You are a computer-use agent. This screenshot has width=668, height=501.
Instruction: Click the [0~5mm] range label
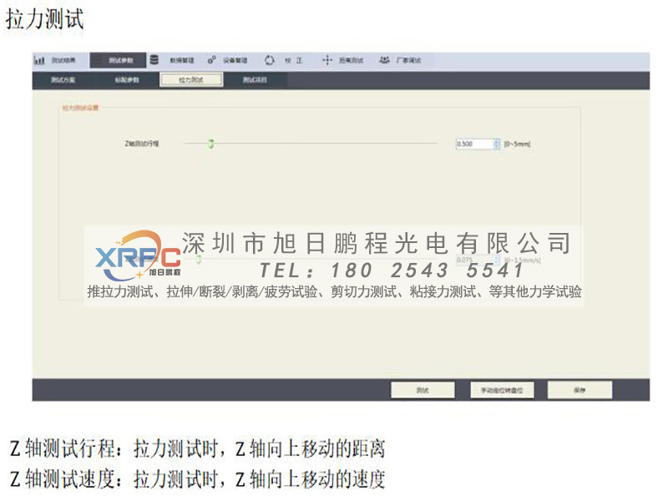(517, 144)
